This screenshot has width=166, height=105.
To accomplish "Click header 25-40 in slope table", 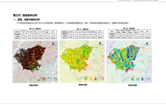I will tap(88, 32).
